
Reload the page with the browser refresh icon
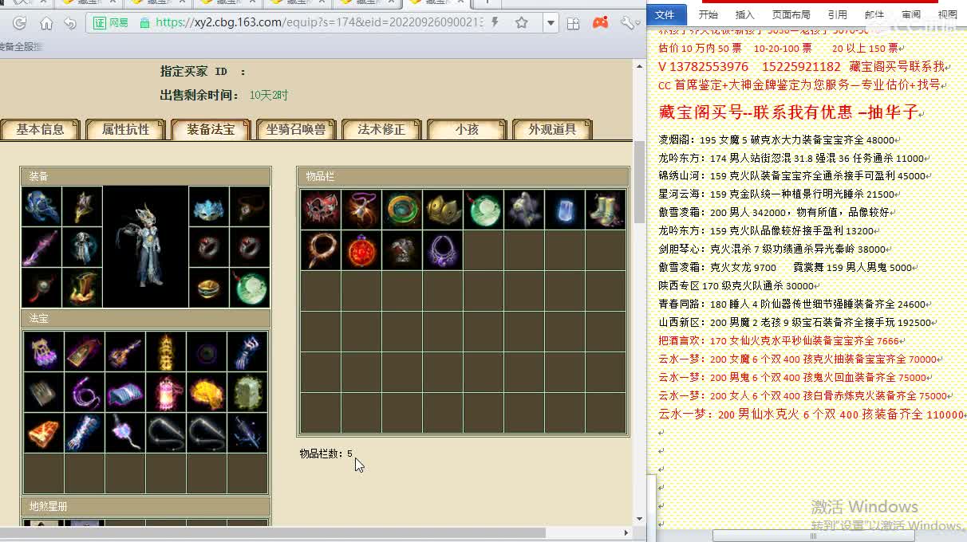[x=20, y=23]
